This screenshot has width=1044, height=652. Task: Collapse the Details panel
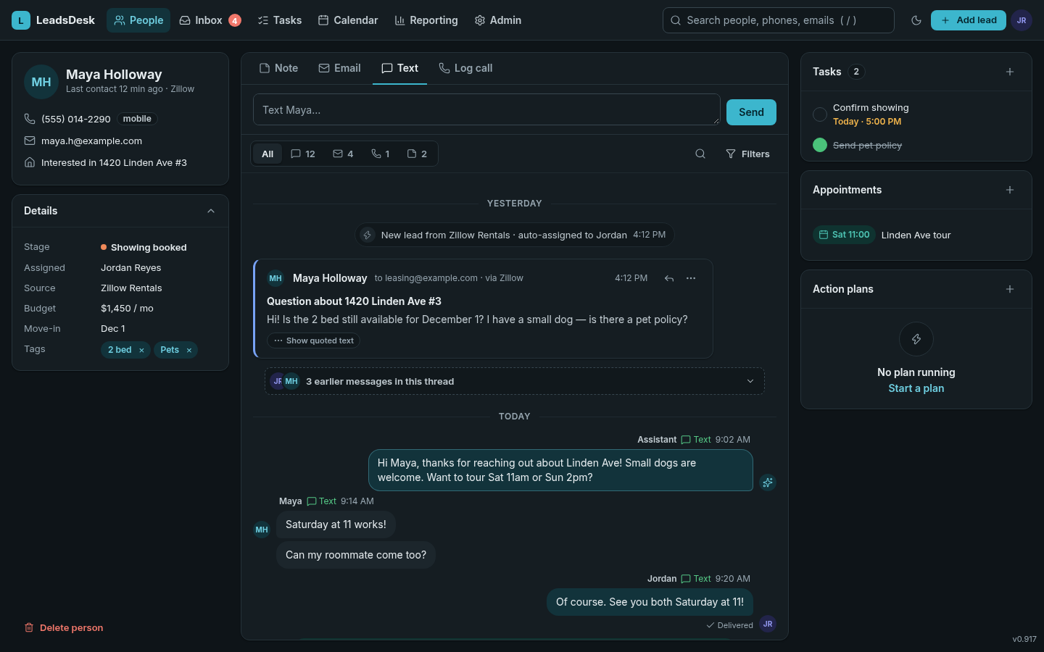[211, 211]
